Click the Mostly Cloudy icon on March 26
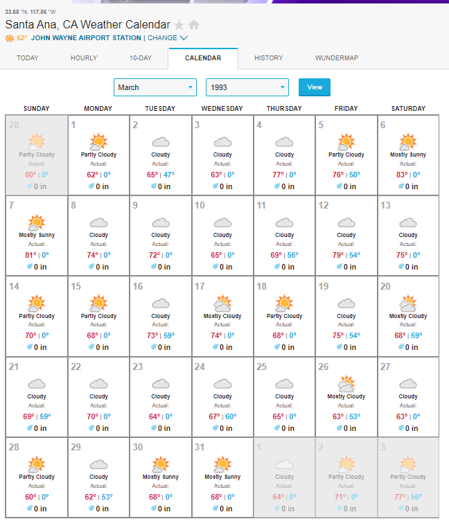The width and height of the screenshot is (449, 528). tap(346, 383)
